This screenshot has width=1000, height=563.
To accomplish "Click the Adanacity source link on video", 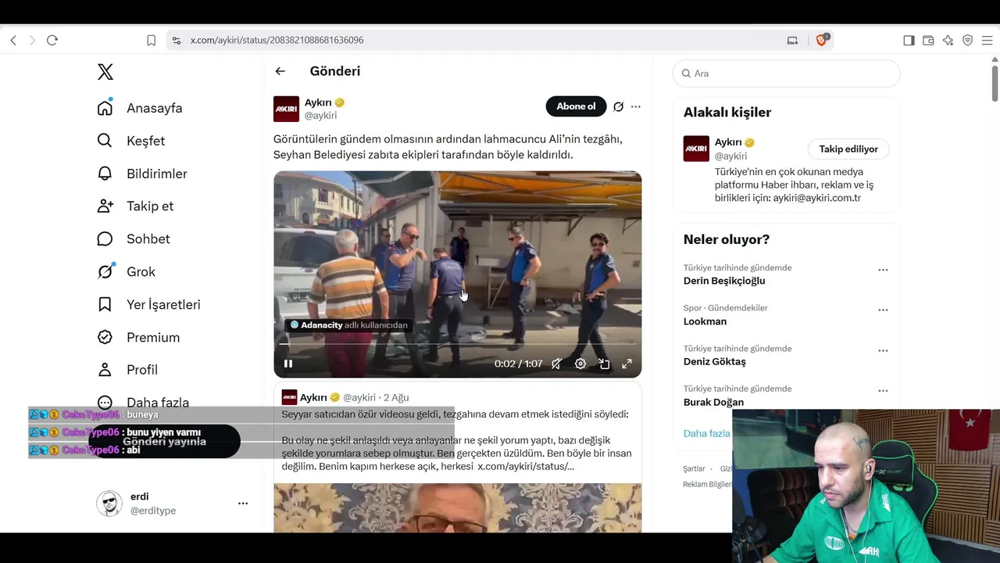I will point(349,325).
